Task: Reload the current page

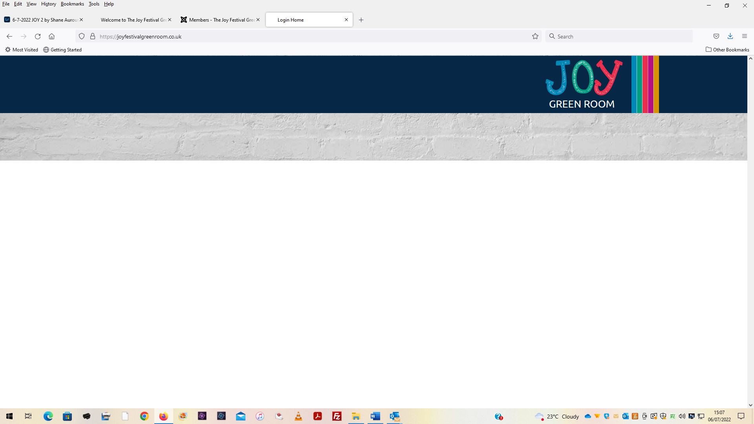Action: [38, 37]
